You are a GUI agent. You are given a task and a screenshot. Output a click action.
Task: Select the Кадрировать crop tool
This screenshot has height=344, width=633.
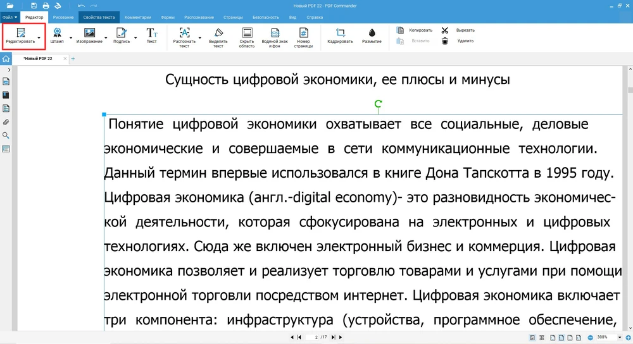click(340, 33)
